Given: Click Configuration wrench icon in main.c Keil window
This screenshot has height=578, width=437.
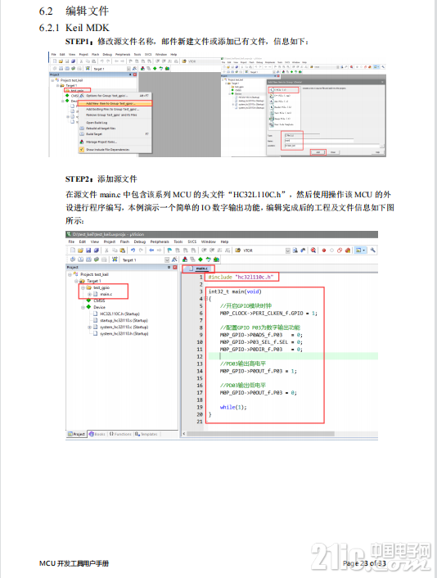Looking at the screenshot, I should pyautogui.click(x=373, y=251).
